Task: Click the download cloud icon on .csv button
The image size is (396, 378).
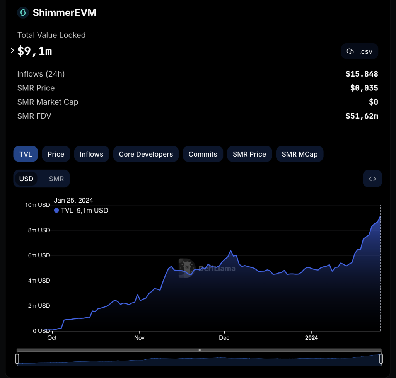Action: pyautogui.click(x=351, y=51)
